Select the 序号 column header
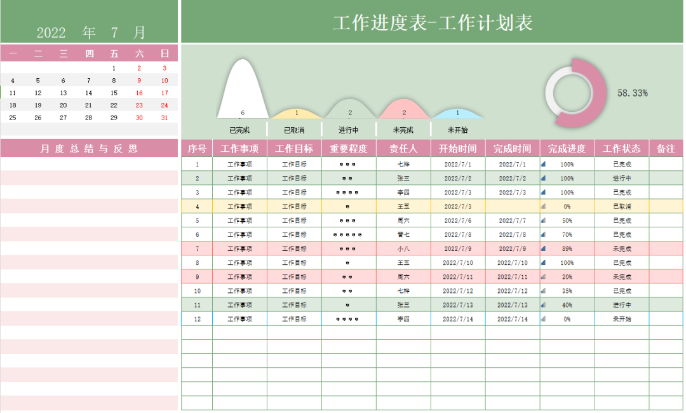This screenshot has width=686, height=413. tap(197, 149)
